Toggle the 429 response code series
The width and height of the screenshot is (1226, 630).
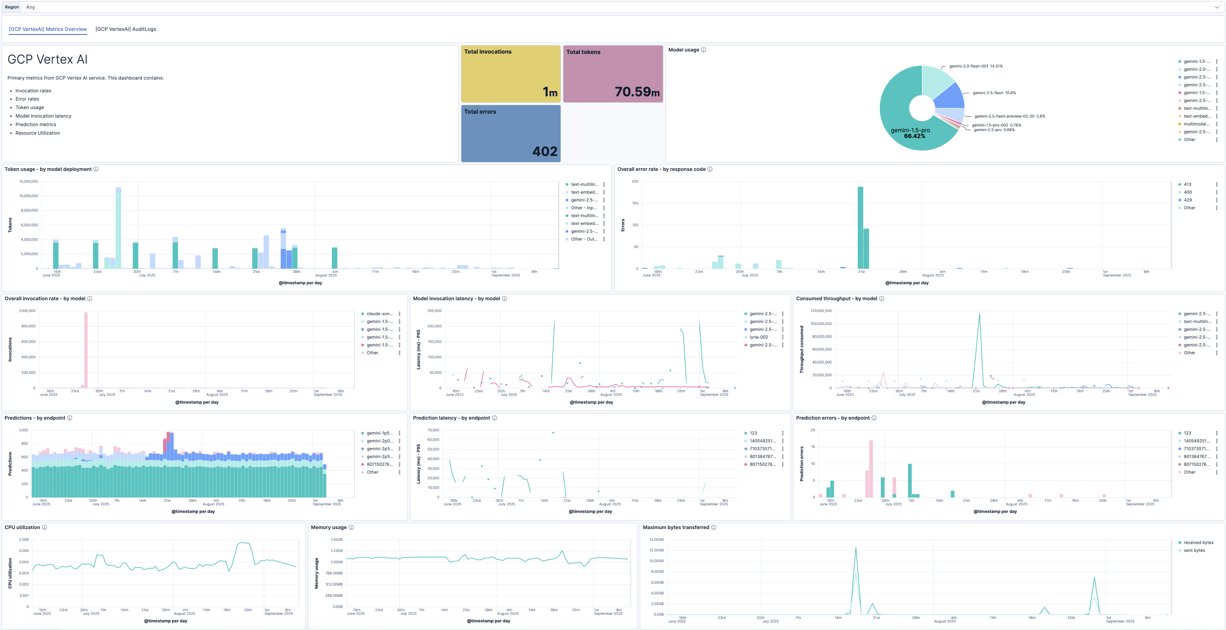(1188, 200)
